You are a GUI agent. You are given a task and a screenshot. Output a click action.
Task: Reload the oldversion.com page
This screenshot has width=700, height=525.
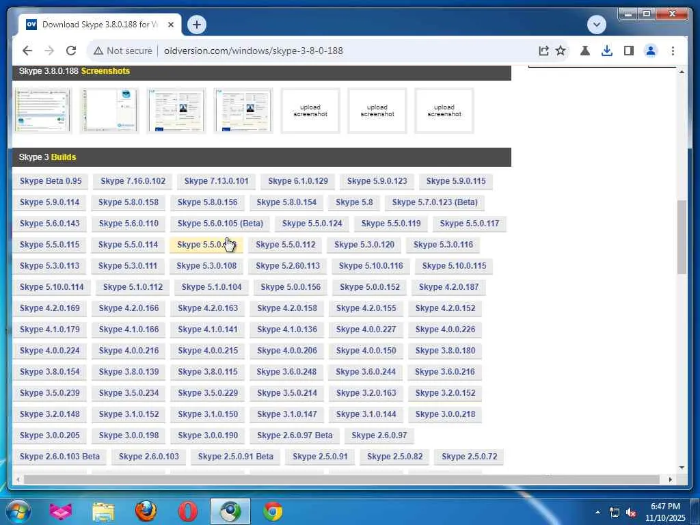tap(71, 51)
